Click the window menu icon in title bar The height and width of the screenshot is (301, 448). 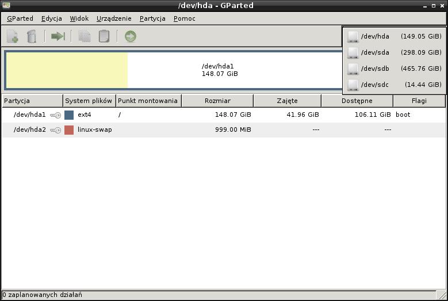[6, 5]
